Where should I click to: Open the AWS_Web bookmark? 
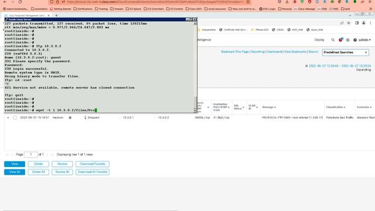click(x=295, y=30)
